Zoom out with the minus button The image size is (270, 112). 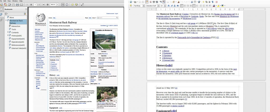(44, 4)
